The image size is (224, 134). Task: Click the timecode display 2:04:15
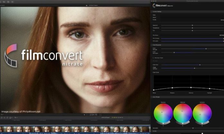(93, 114)
